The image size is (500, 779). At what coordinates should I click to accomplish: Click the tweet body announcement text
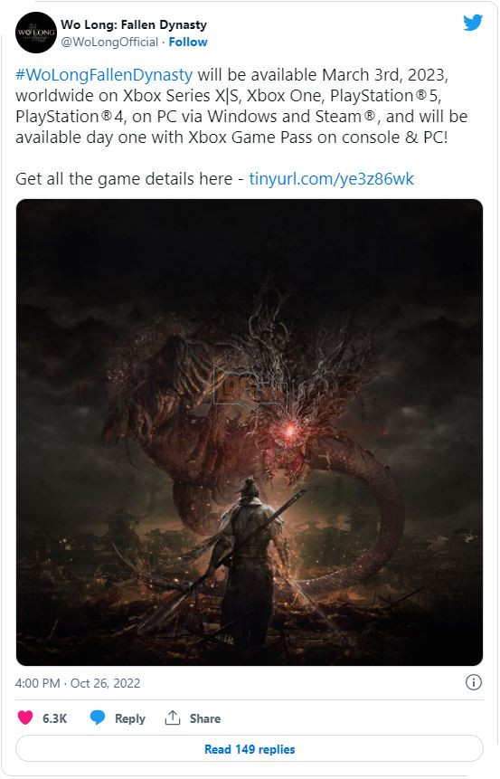[x=241, y=106]
